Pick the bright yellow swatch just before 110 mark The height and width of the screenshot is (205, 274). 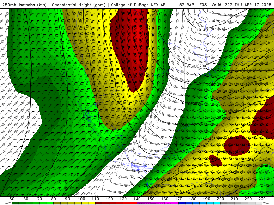[92, 203]
